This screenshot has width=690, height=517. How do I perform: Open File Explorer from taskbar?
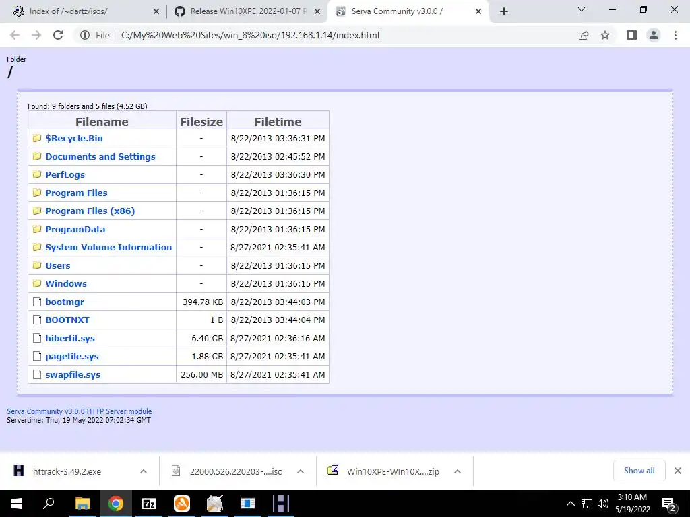[82, 504]
